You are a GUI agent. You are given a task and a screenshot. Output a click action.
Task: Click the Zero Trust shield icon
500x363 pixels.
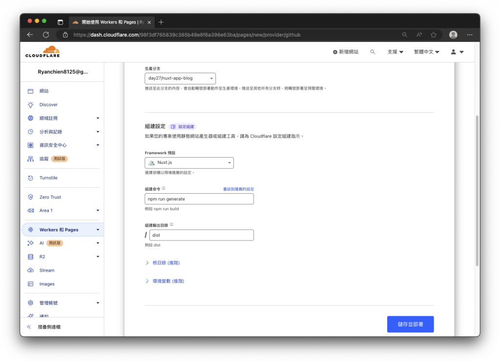(31, 197)
